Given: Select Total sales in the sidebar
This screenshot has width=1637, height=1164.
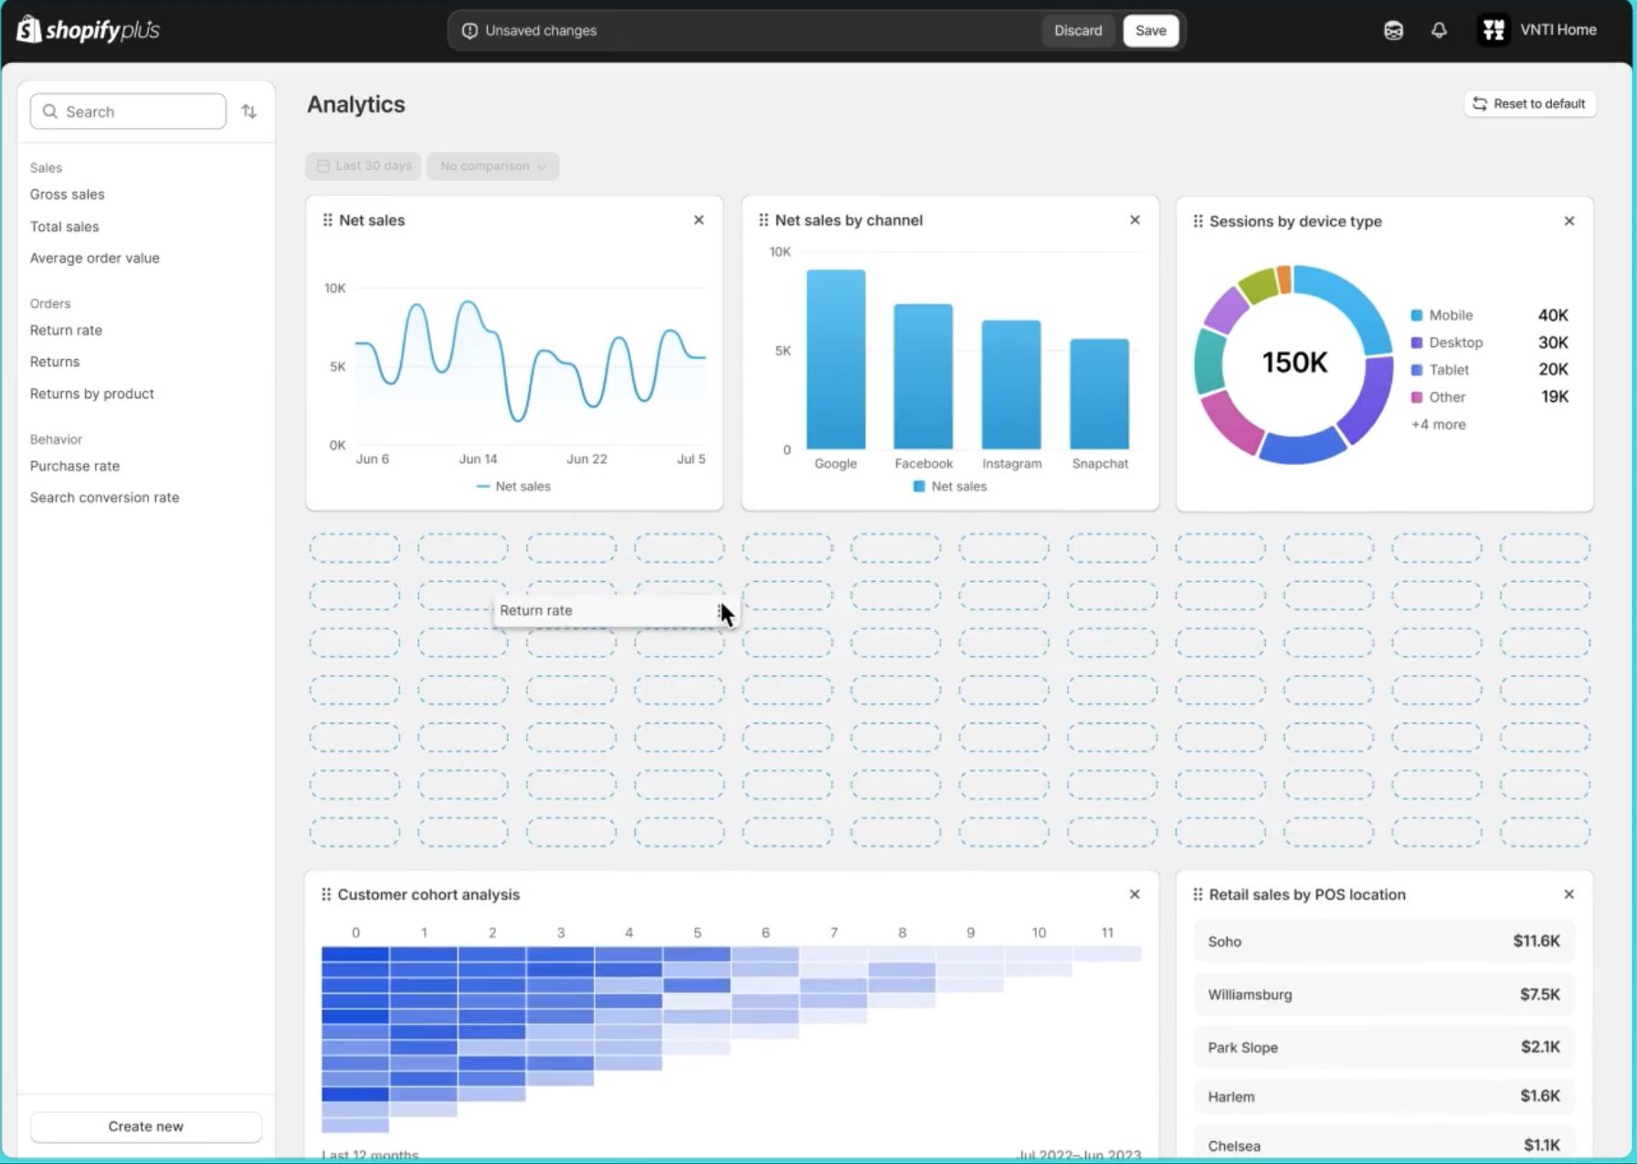Looking at the screenshot, I should [x=64, y=227].
